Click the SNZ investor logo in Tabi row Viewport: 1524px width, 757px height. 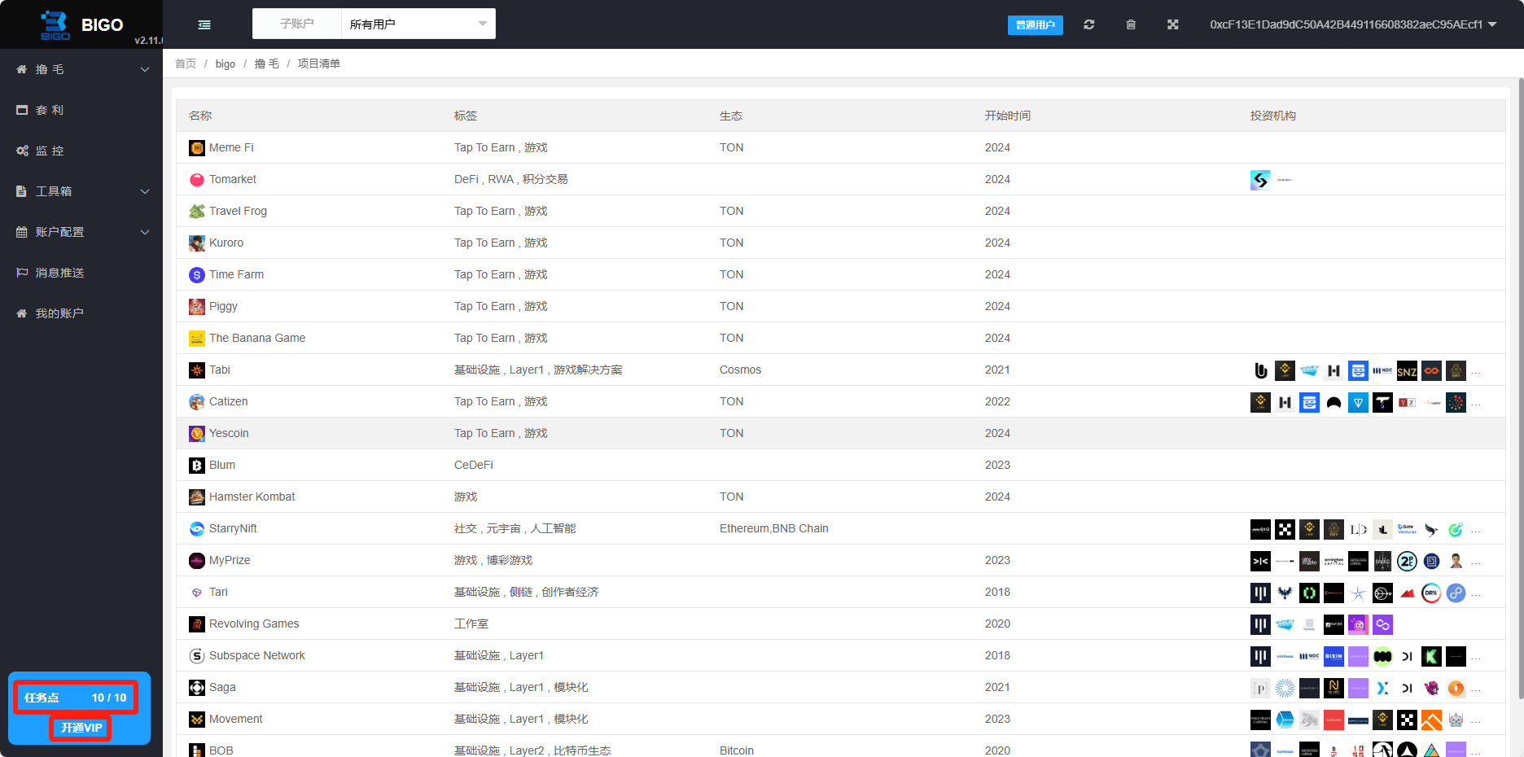[1407, 370]
